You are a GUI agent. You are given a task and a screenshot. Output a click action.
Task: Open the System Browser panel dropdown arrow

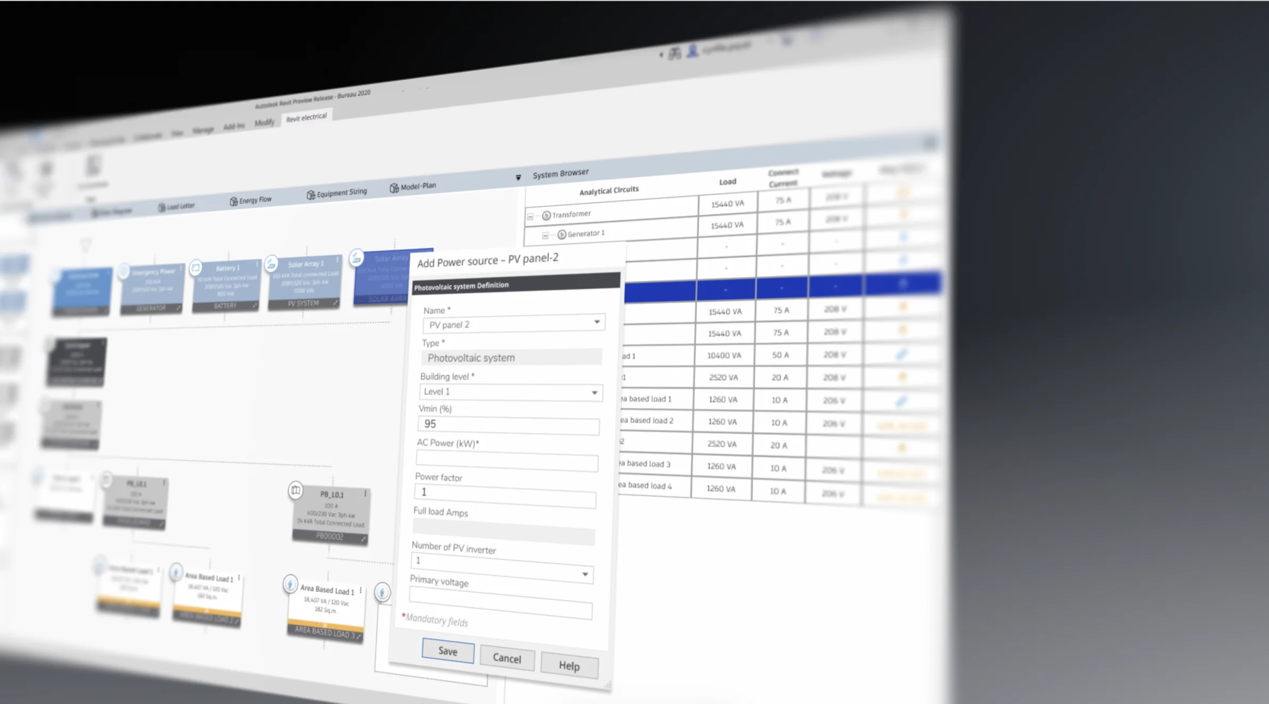click(x=519, y=177)
